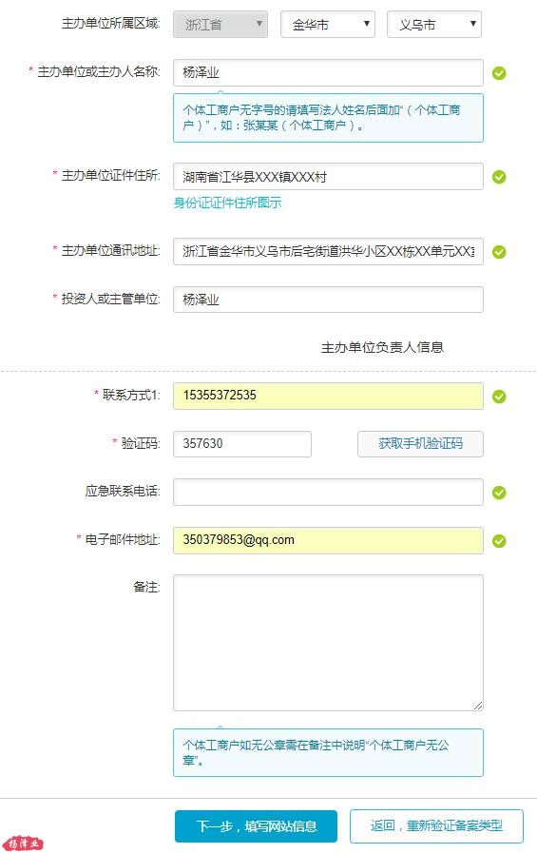The height and width of the screenshot is (853, 537).
Task: Open the 义乌市 district dropdown
Action: pyautogui.click(x=434, y=25)
